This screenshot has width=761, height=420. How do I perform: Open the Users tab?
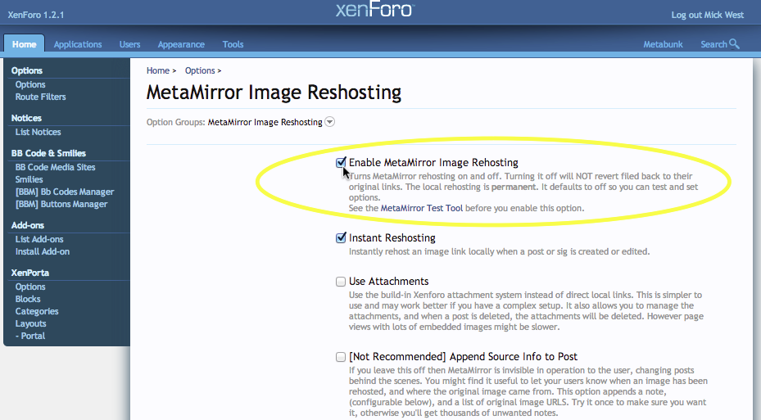tap(129, 44)
